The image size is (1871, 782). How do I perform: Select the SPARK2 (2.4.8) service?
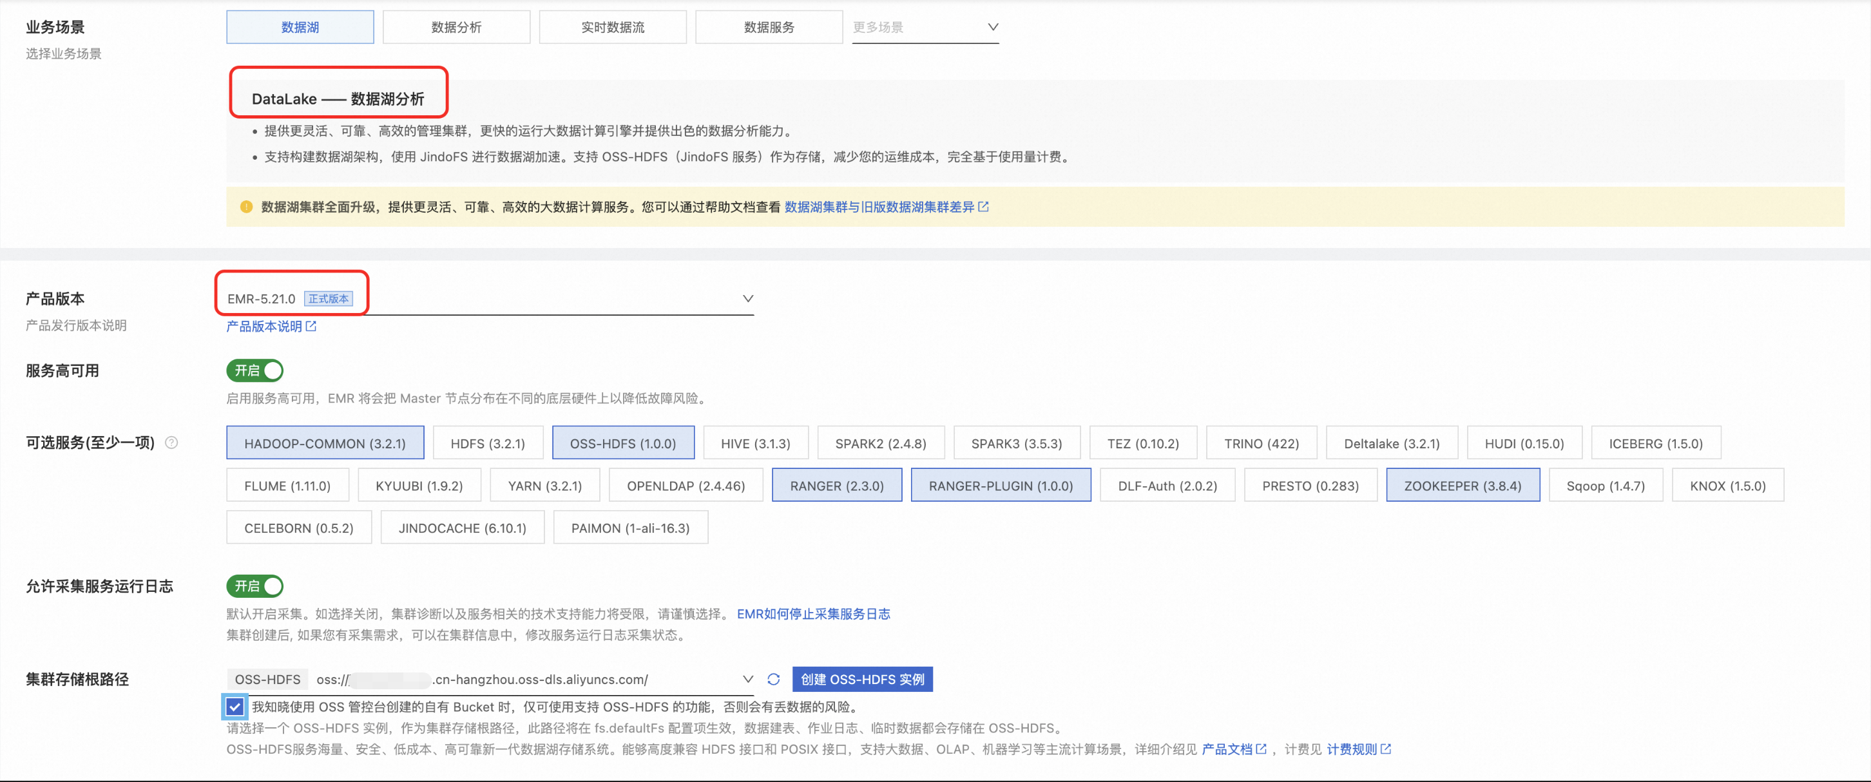pyautogui.click(x=881, y=443)
